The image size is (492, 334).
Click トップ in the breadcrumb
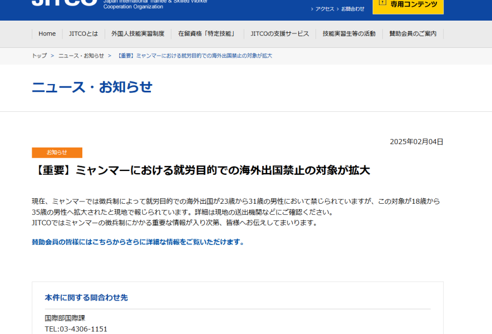pyautogui.click(x=39, y=56)
